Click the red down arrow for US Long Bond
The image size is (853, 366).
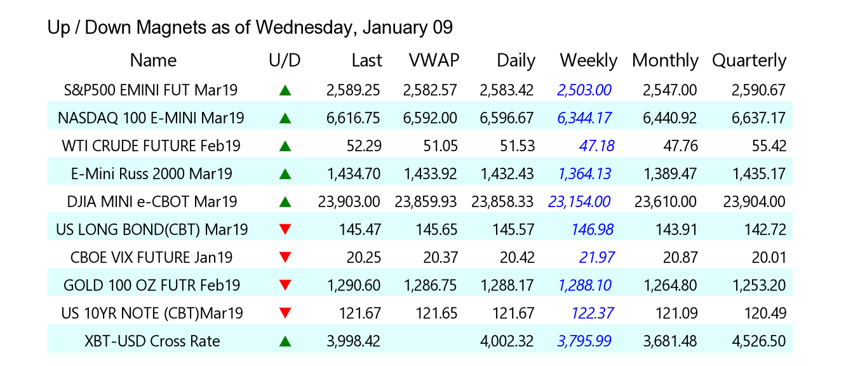pos(285,229)
